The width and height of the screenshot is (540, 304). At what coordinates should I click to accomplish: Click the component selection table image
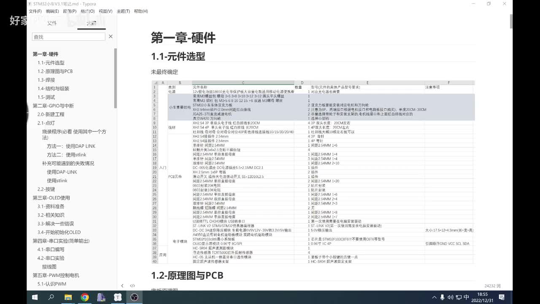click(313, 172)
